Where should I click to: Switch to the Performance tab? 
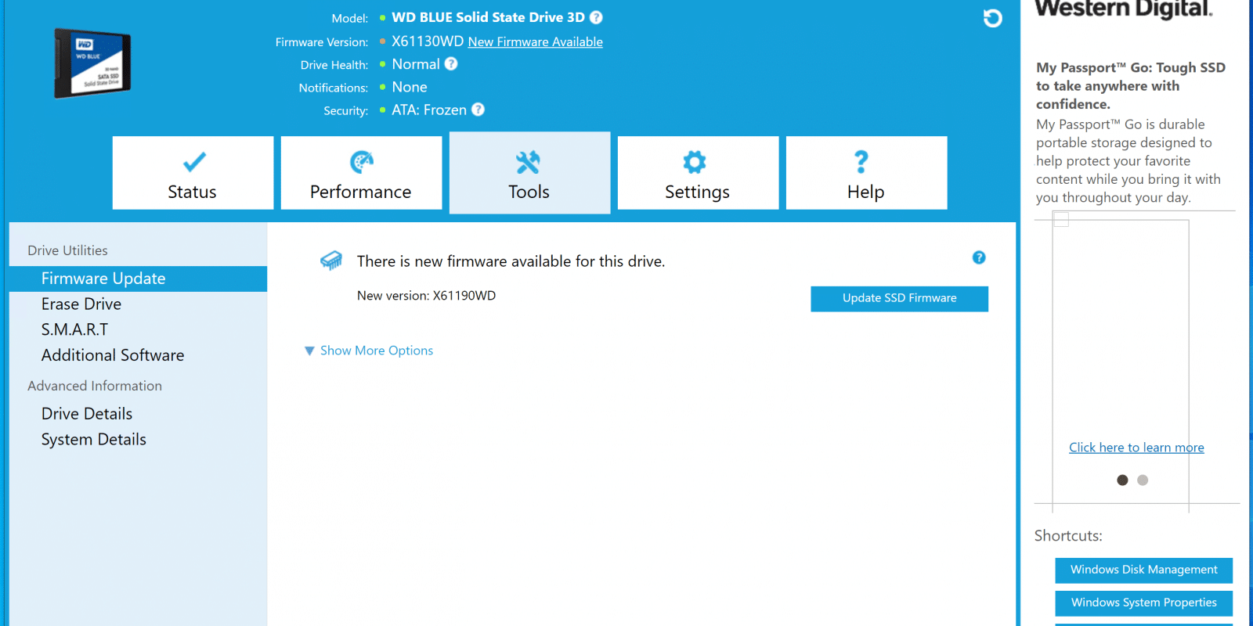point(361,173)
